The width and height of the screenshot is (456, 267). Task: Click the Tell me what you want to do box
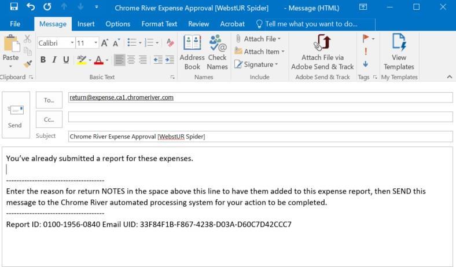tap(315, 24)
